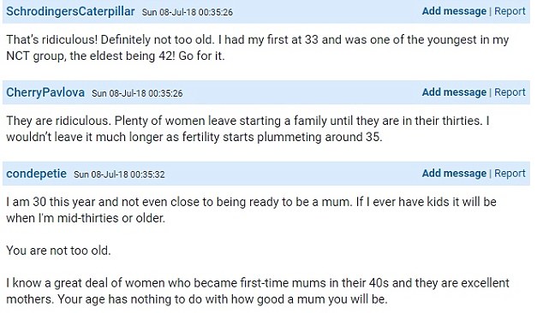Click the blue header bar of SchrodingersCaterpillar's post
Image resolution: width=543 pixels, height=313 pixels.
coord(266,11)
